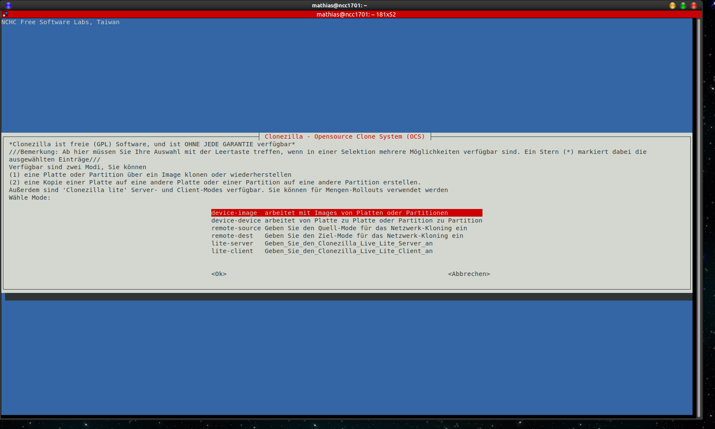Select the device-device mode entry
The height and width of the screenshot is (429, 715).
347,220
